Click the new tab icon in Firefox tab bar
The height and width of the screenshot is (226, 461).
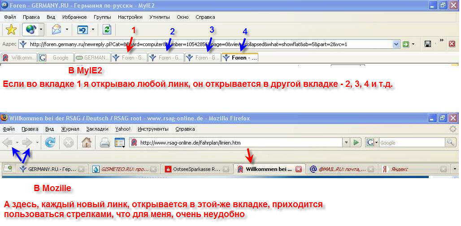click(x=8, y=169)
